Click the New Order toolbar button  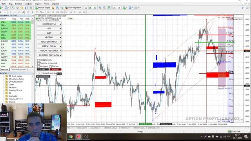(42, 8)
